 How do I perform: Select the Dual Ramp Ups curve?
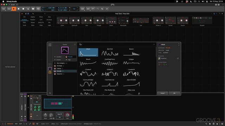[x=110, y=83]
